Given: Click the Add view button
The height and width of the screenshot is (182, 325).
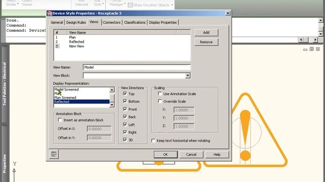Looking at the screenshot, I should [x=206, y=32].
